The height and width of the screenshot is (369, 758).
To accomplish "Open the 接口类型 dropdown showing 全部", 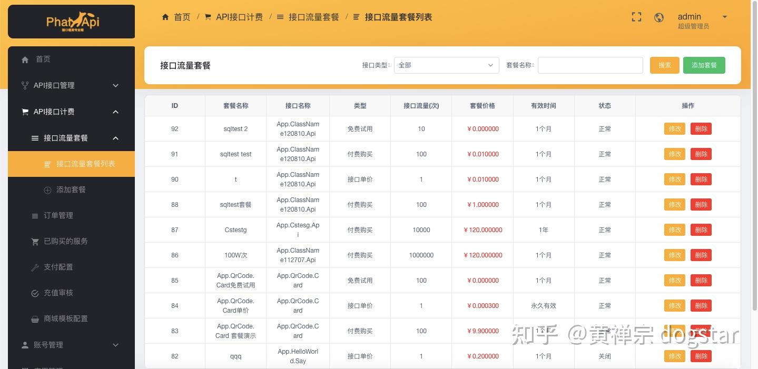I will point(446,65).
